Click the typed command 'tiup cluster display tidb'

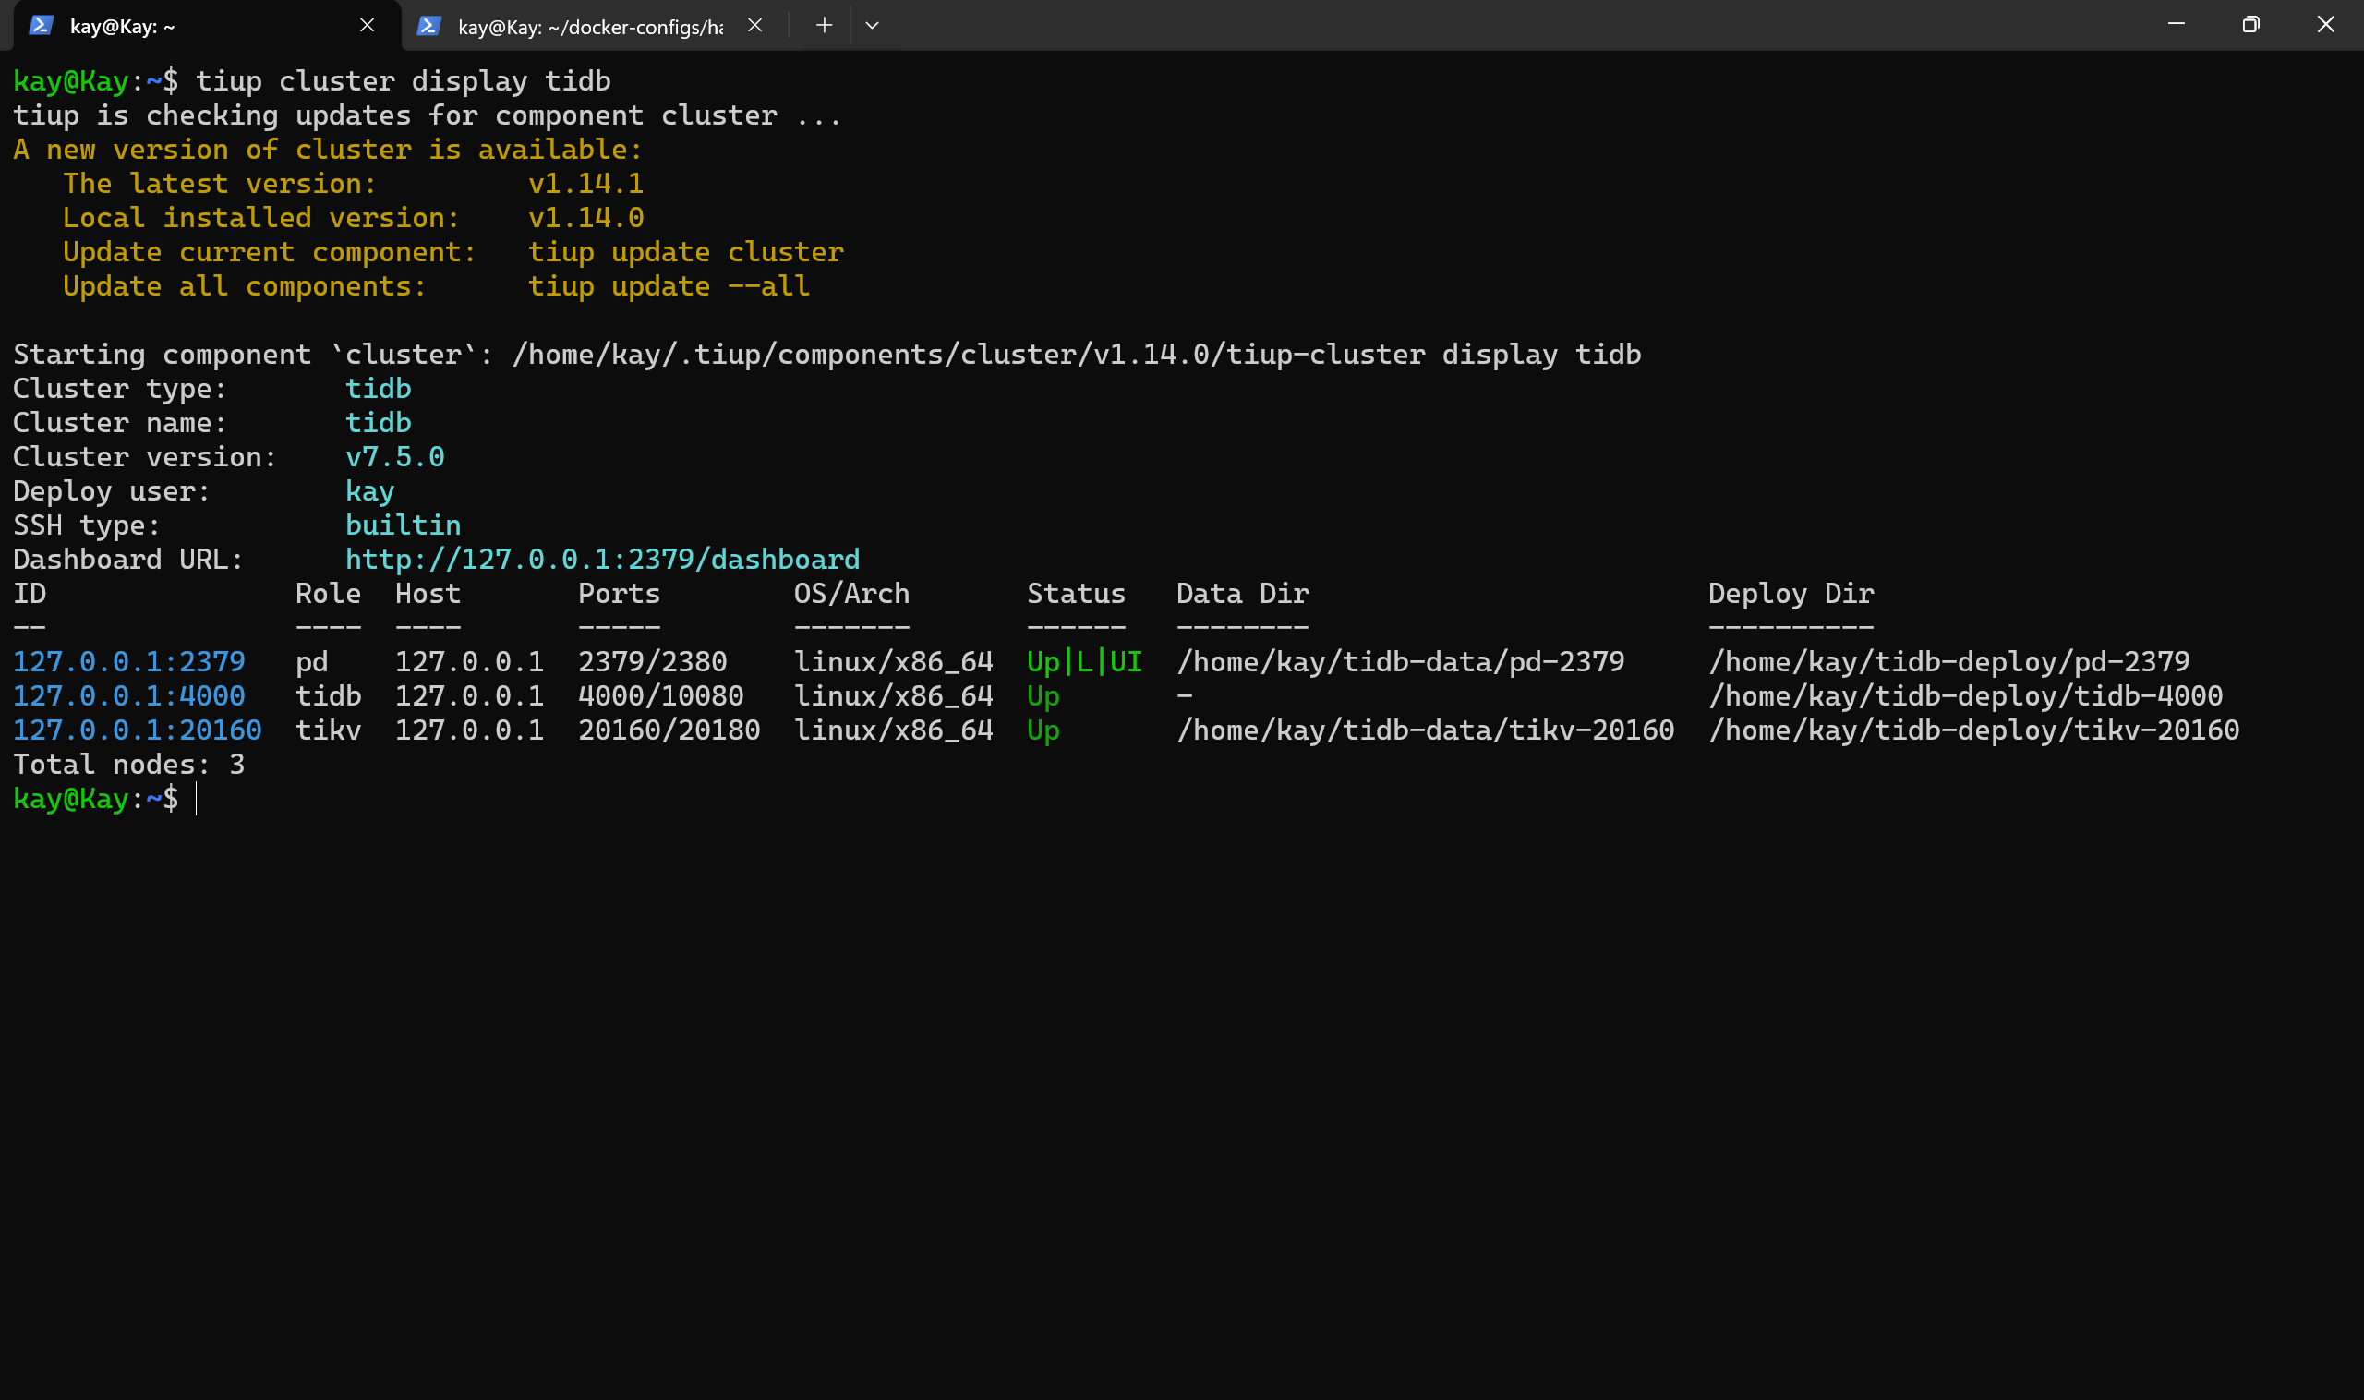click(x=403, y=81)
